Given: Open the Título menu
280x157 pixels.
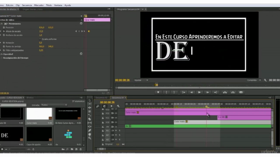Looking at the screenshot, I should pos(49,5).
